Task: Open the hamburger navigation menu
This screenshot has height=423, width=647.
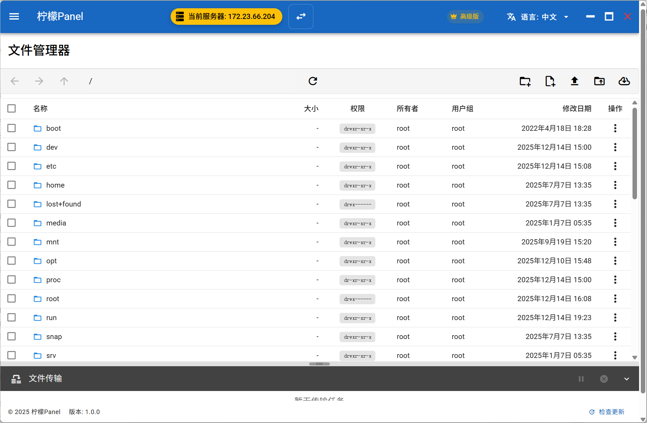Action: pyautogui.click(x=14, y=17)
